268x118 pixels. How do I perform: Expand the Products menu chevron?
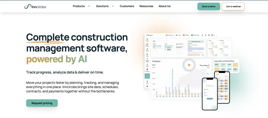89,6
